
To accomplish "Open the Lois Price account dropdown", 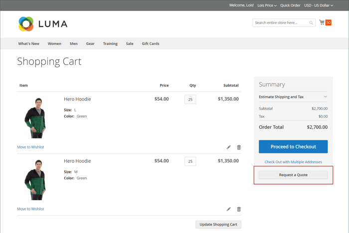I will (267, 5).
